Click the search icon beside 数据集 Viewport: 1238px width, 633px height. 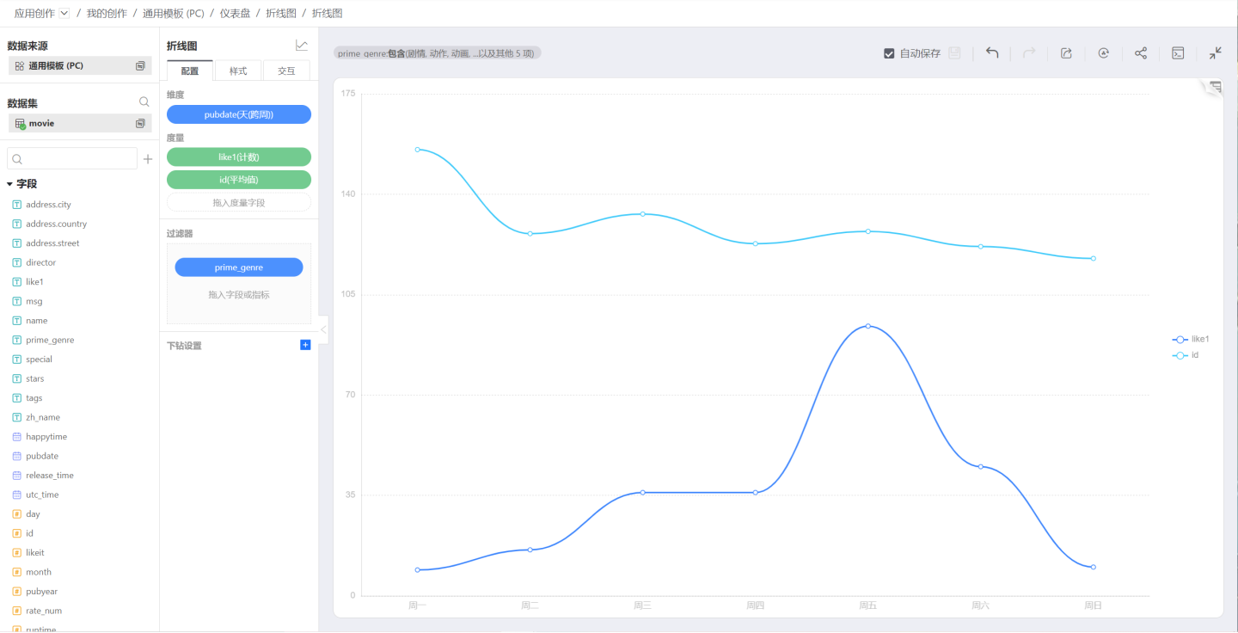(144, 102)
